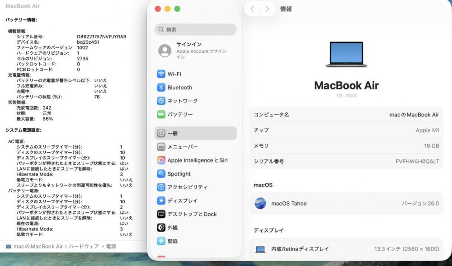Click the バッテリー battery icon
Screen dimensions: 452x266
(161, 114)
